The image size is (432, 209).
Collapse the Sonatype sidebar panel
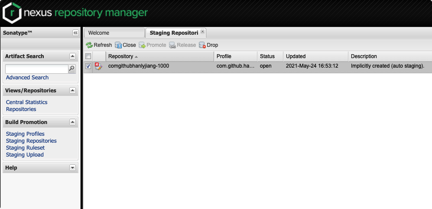click(75, 33)
